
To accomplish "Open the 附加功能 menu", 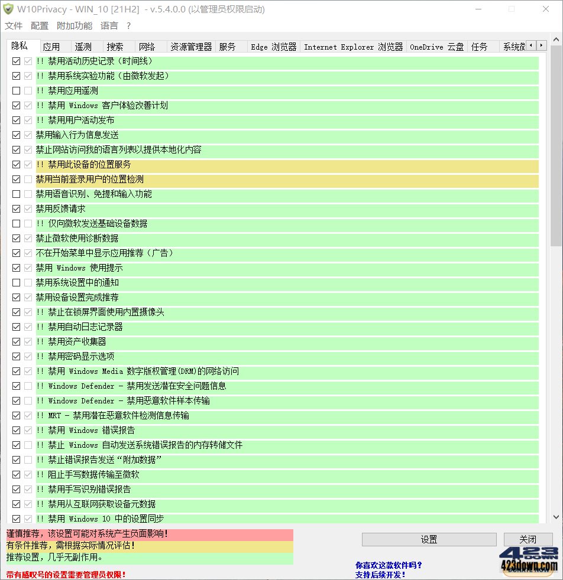I will 75,25.
